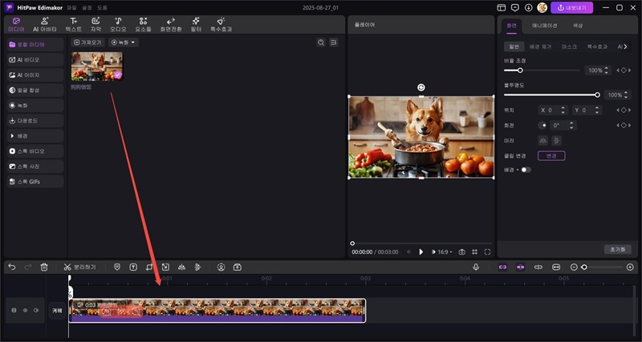Click the 초기화 reset button
The image size is (642, 342).
tap(617, 249)
